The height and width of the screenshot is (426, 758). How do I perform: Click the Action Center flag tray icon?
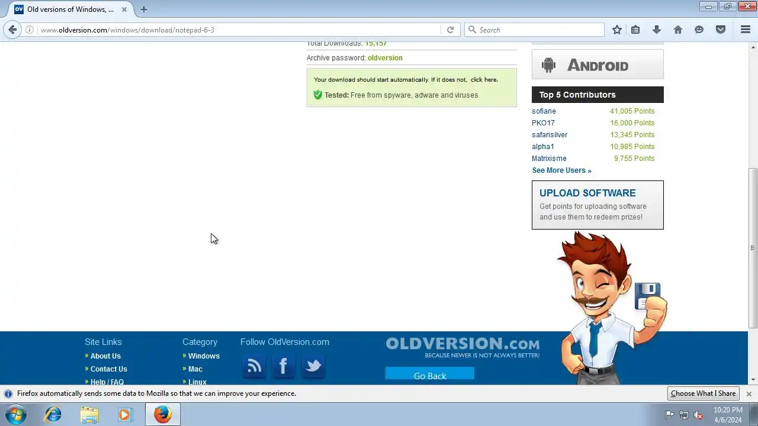tap(669, 415)
